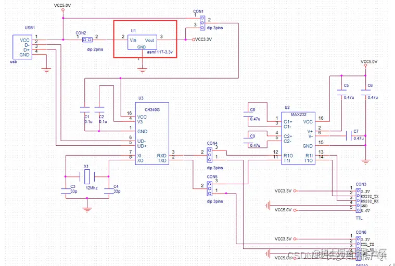Click the "USB1" designator text

(30, 28)
